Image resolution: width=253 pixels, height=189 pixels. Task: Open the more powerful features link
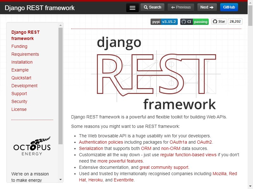click(x=120, y=161)
